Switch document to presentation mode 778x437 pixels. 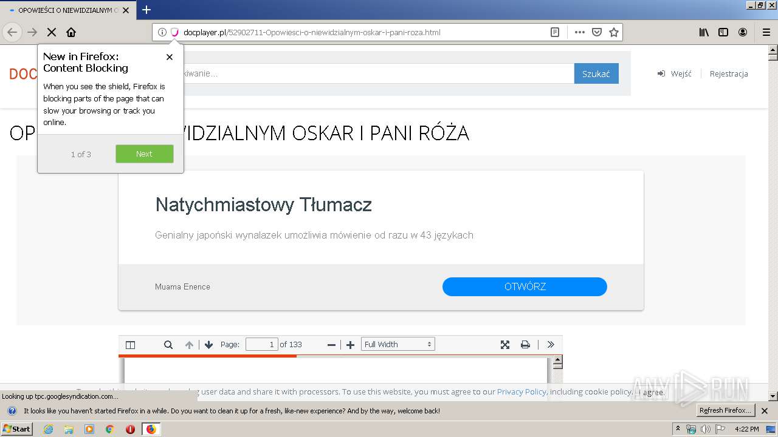coord(505,345)
